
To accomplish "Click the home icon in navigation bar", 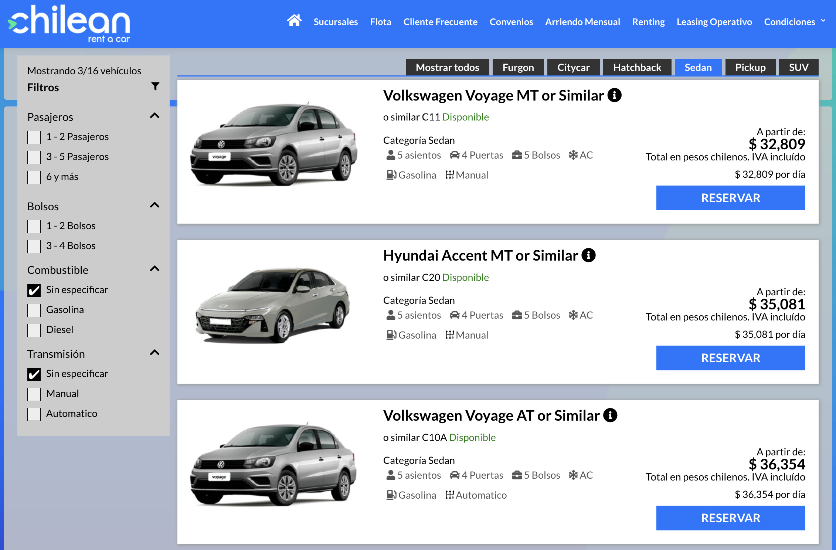I will point(295,21).
